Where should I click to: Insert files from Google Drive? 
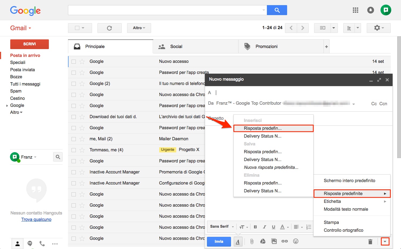pos(263,241)
